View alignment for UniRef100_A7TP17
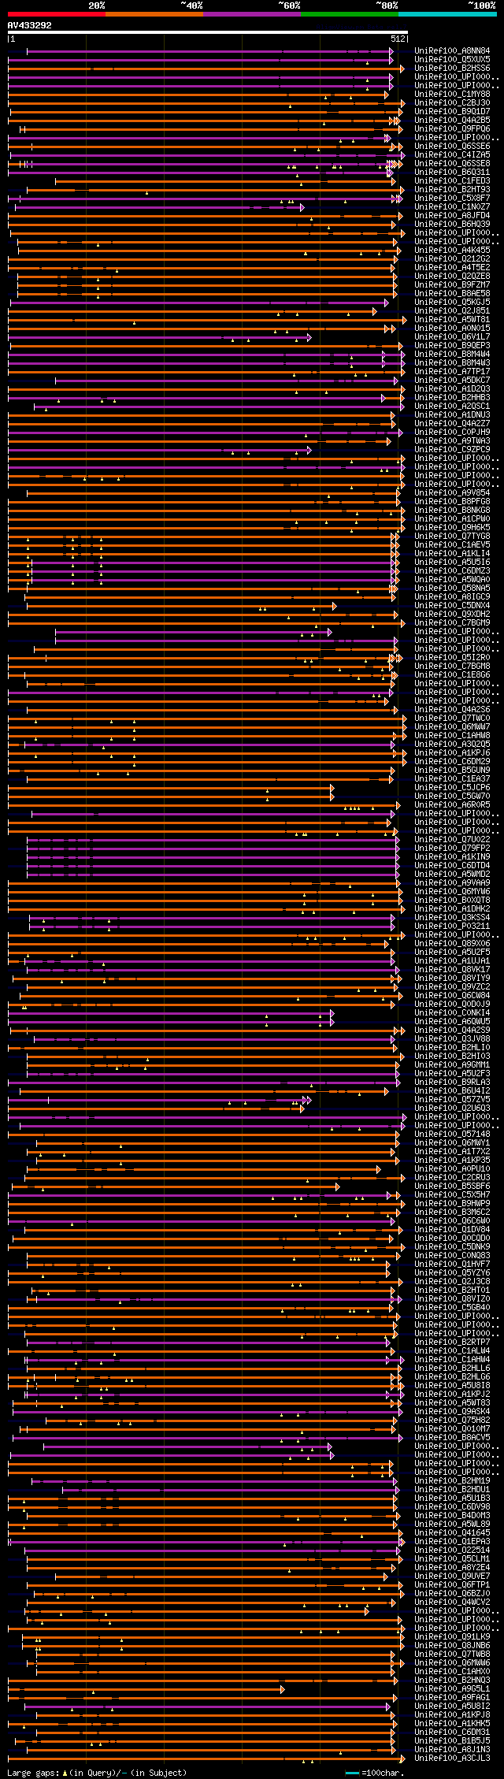The image size is (504, 1779). (x=452, y=371)
